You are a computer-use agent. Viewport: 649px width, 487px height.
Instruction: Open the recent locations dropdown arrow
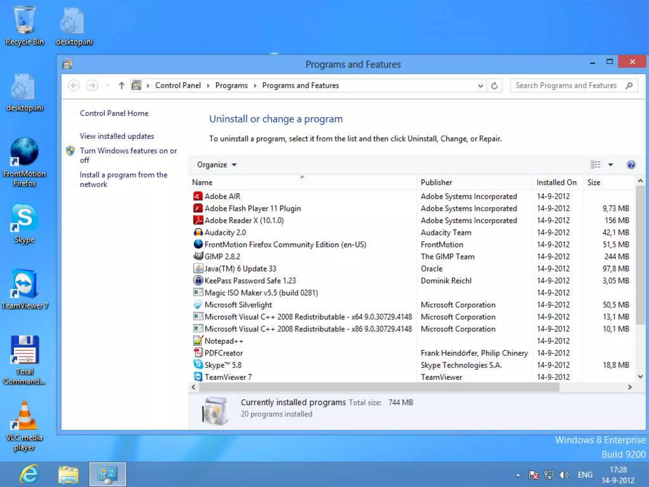(107, 86)
